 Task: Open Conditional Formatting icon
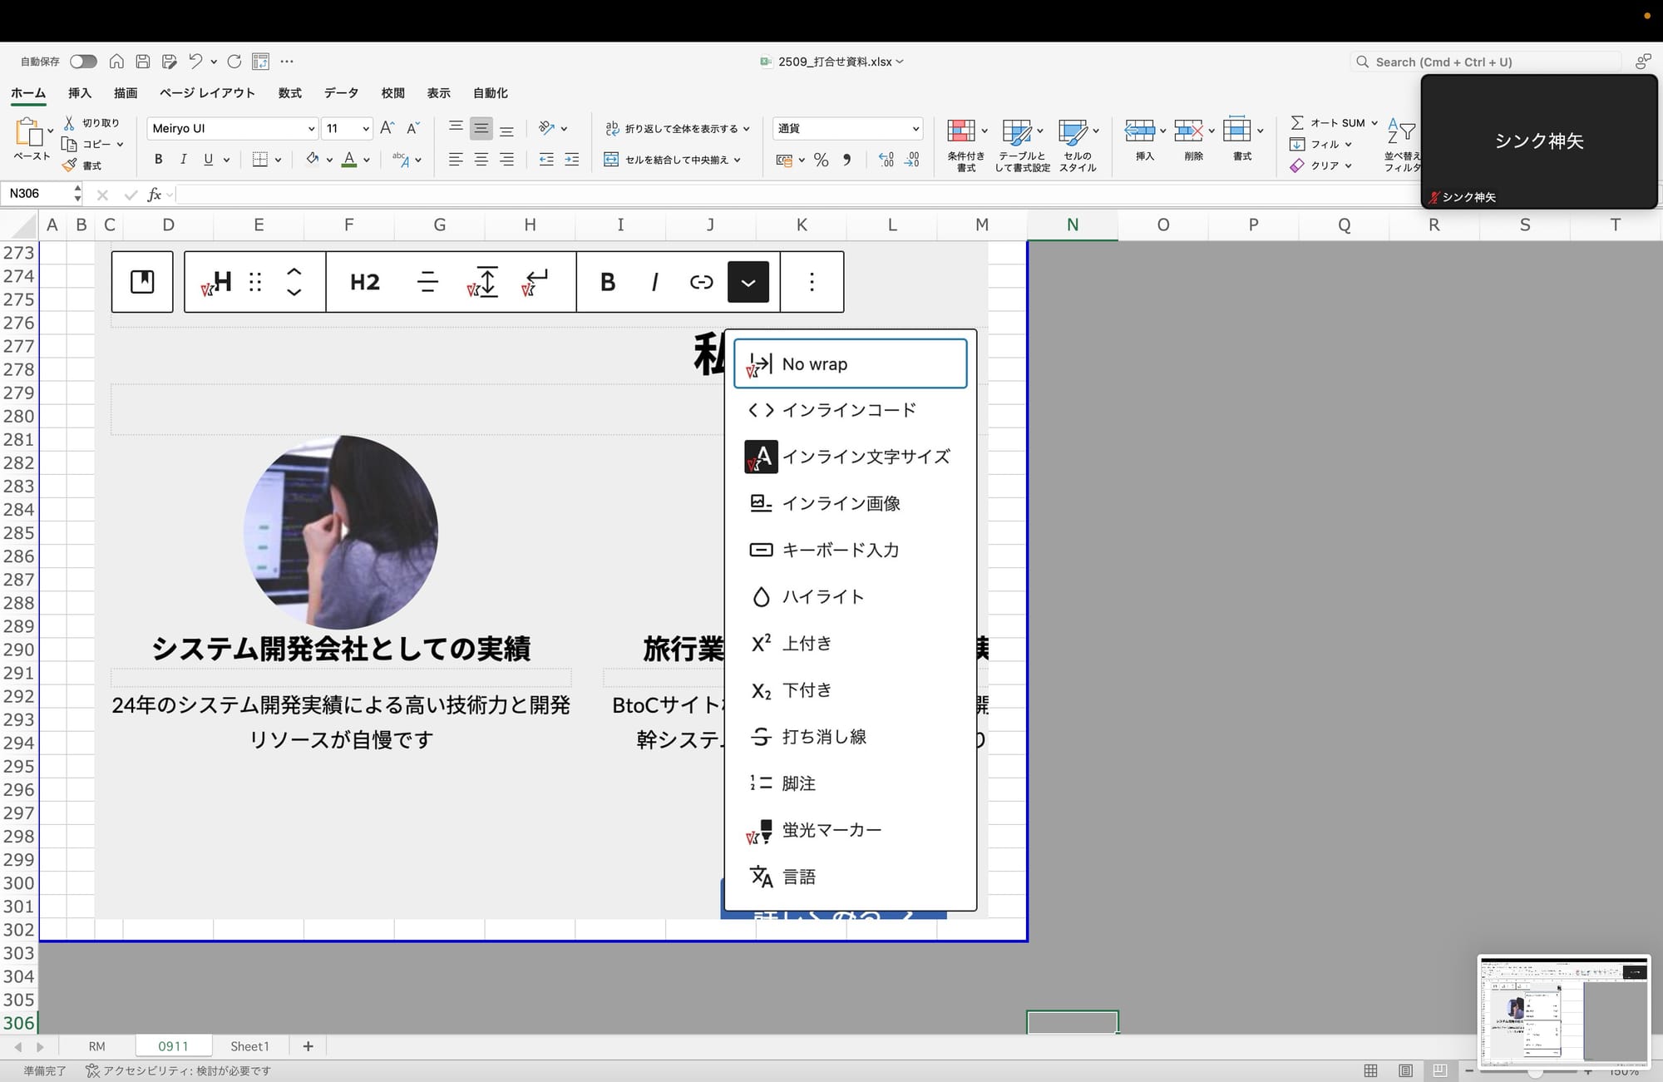click(x=960, y=131)
